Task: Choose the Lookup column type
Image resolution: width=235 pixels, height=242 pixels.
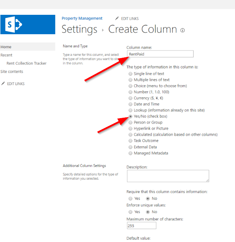Action: click(130, 110)
